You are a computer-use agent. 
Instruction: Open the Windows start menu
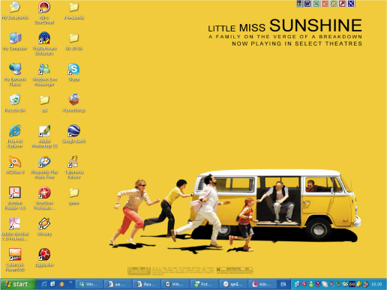pyautogui.click(x=18, y=284)
